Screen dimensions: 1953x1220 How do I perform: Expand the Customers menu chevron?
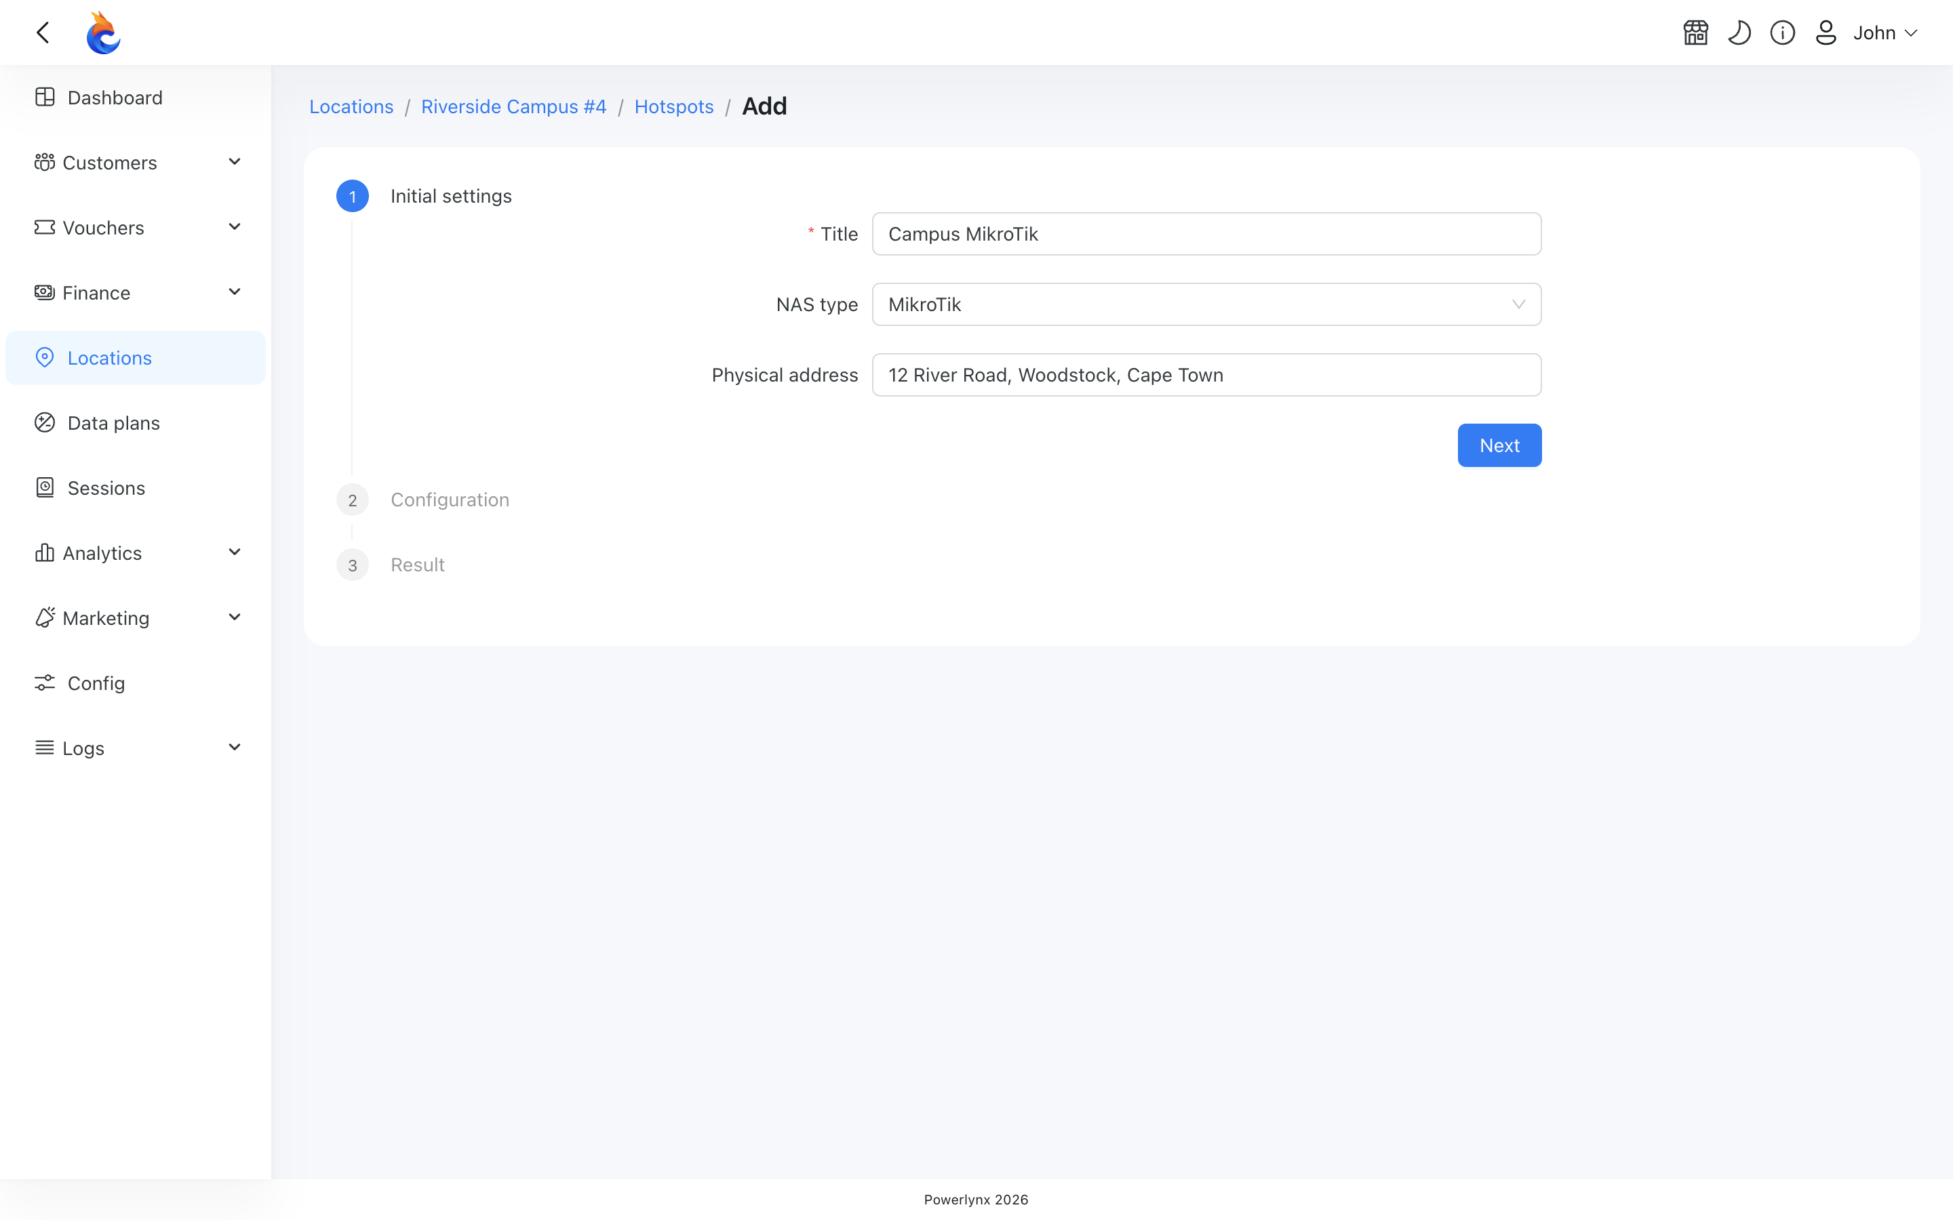(235, 162)
